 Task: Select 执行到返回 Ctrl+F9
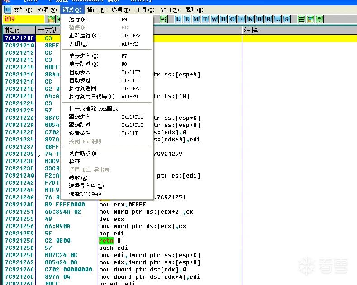(x=107, y=89)
